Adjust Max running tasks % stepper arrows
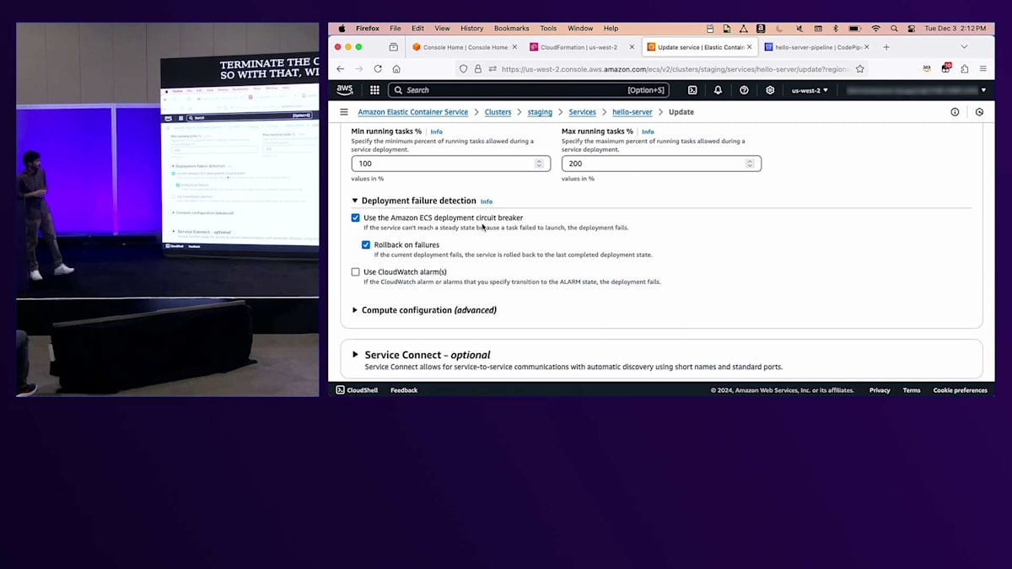Image resolution: width=1012 pixels, height=569 pixels. click(x=750, y=164)
